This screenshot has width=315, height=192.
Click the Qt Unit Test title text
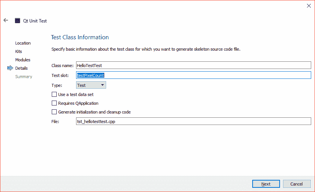pyautogui.click(x=35, y=21)
